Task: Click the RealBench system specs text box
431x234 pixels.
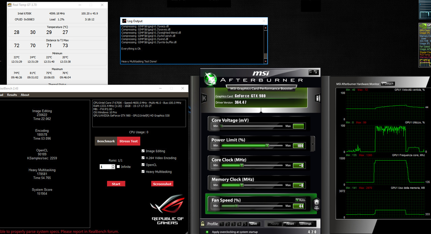Action: click(139, 113)
